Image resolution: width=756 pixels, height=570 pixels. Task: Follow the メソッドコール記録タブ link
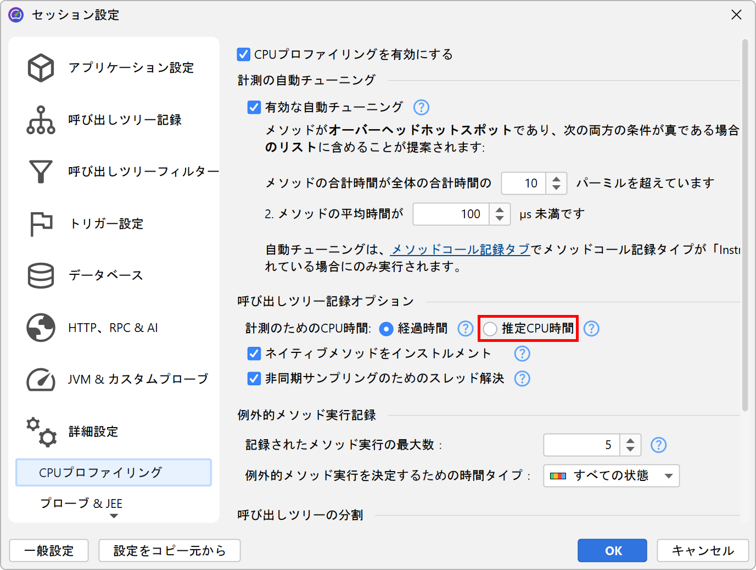(460, 250)
